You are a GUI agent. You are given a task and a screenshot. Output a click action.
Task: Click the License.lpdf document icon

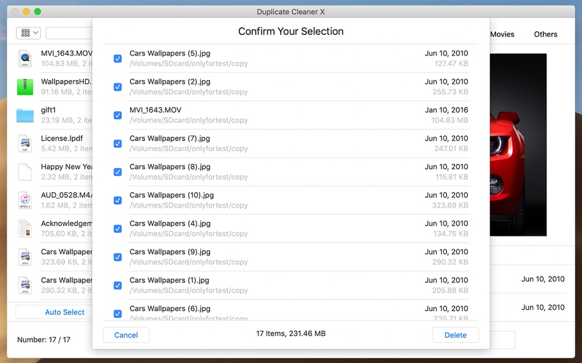[25, 144]
